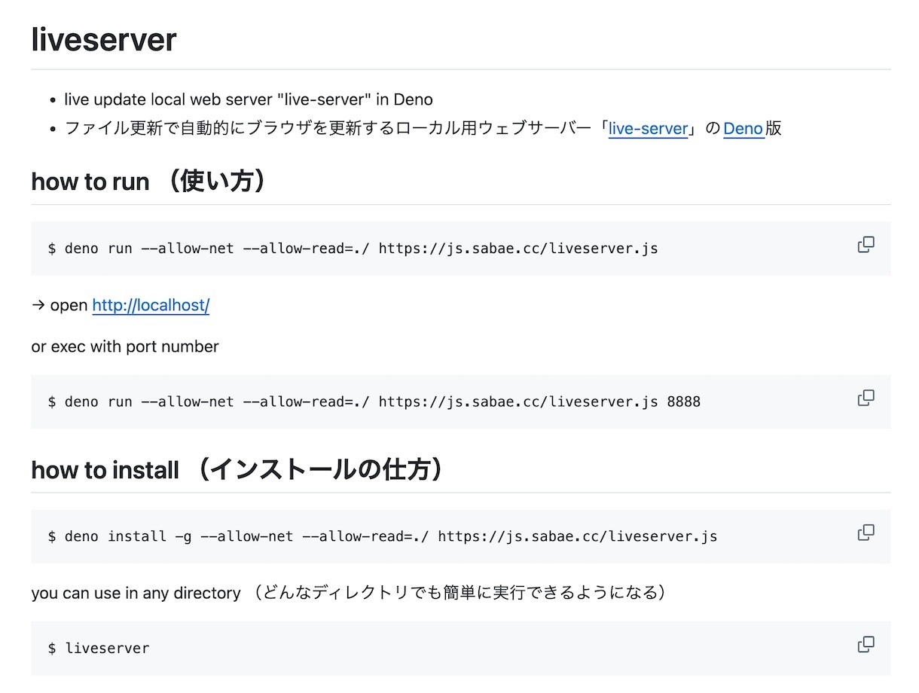Copy the liveserver command
The image size is (919, 693).
[866, 645]
